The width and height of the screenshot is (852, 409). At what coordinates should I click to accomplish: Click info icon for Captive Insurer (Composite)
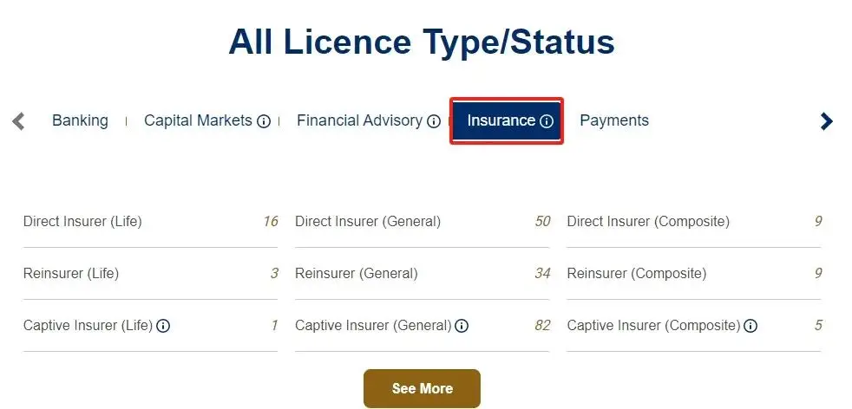click(x=750, y=326)
